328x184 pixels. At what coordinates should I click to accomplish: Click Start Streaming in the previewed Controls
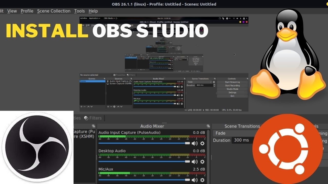pos(232,82)
